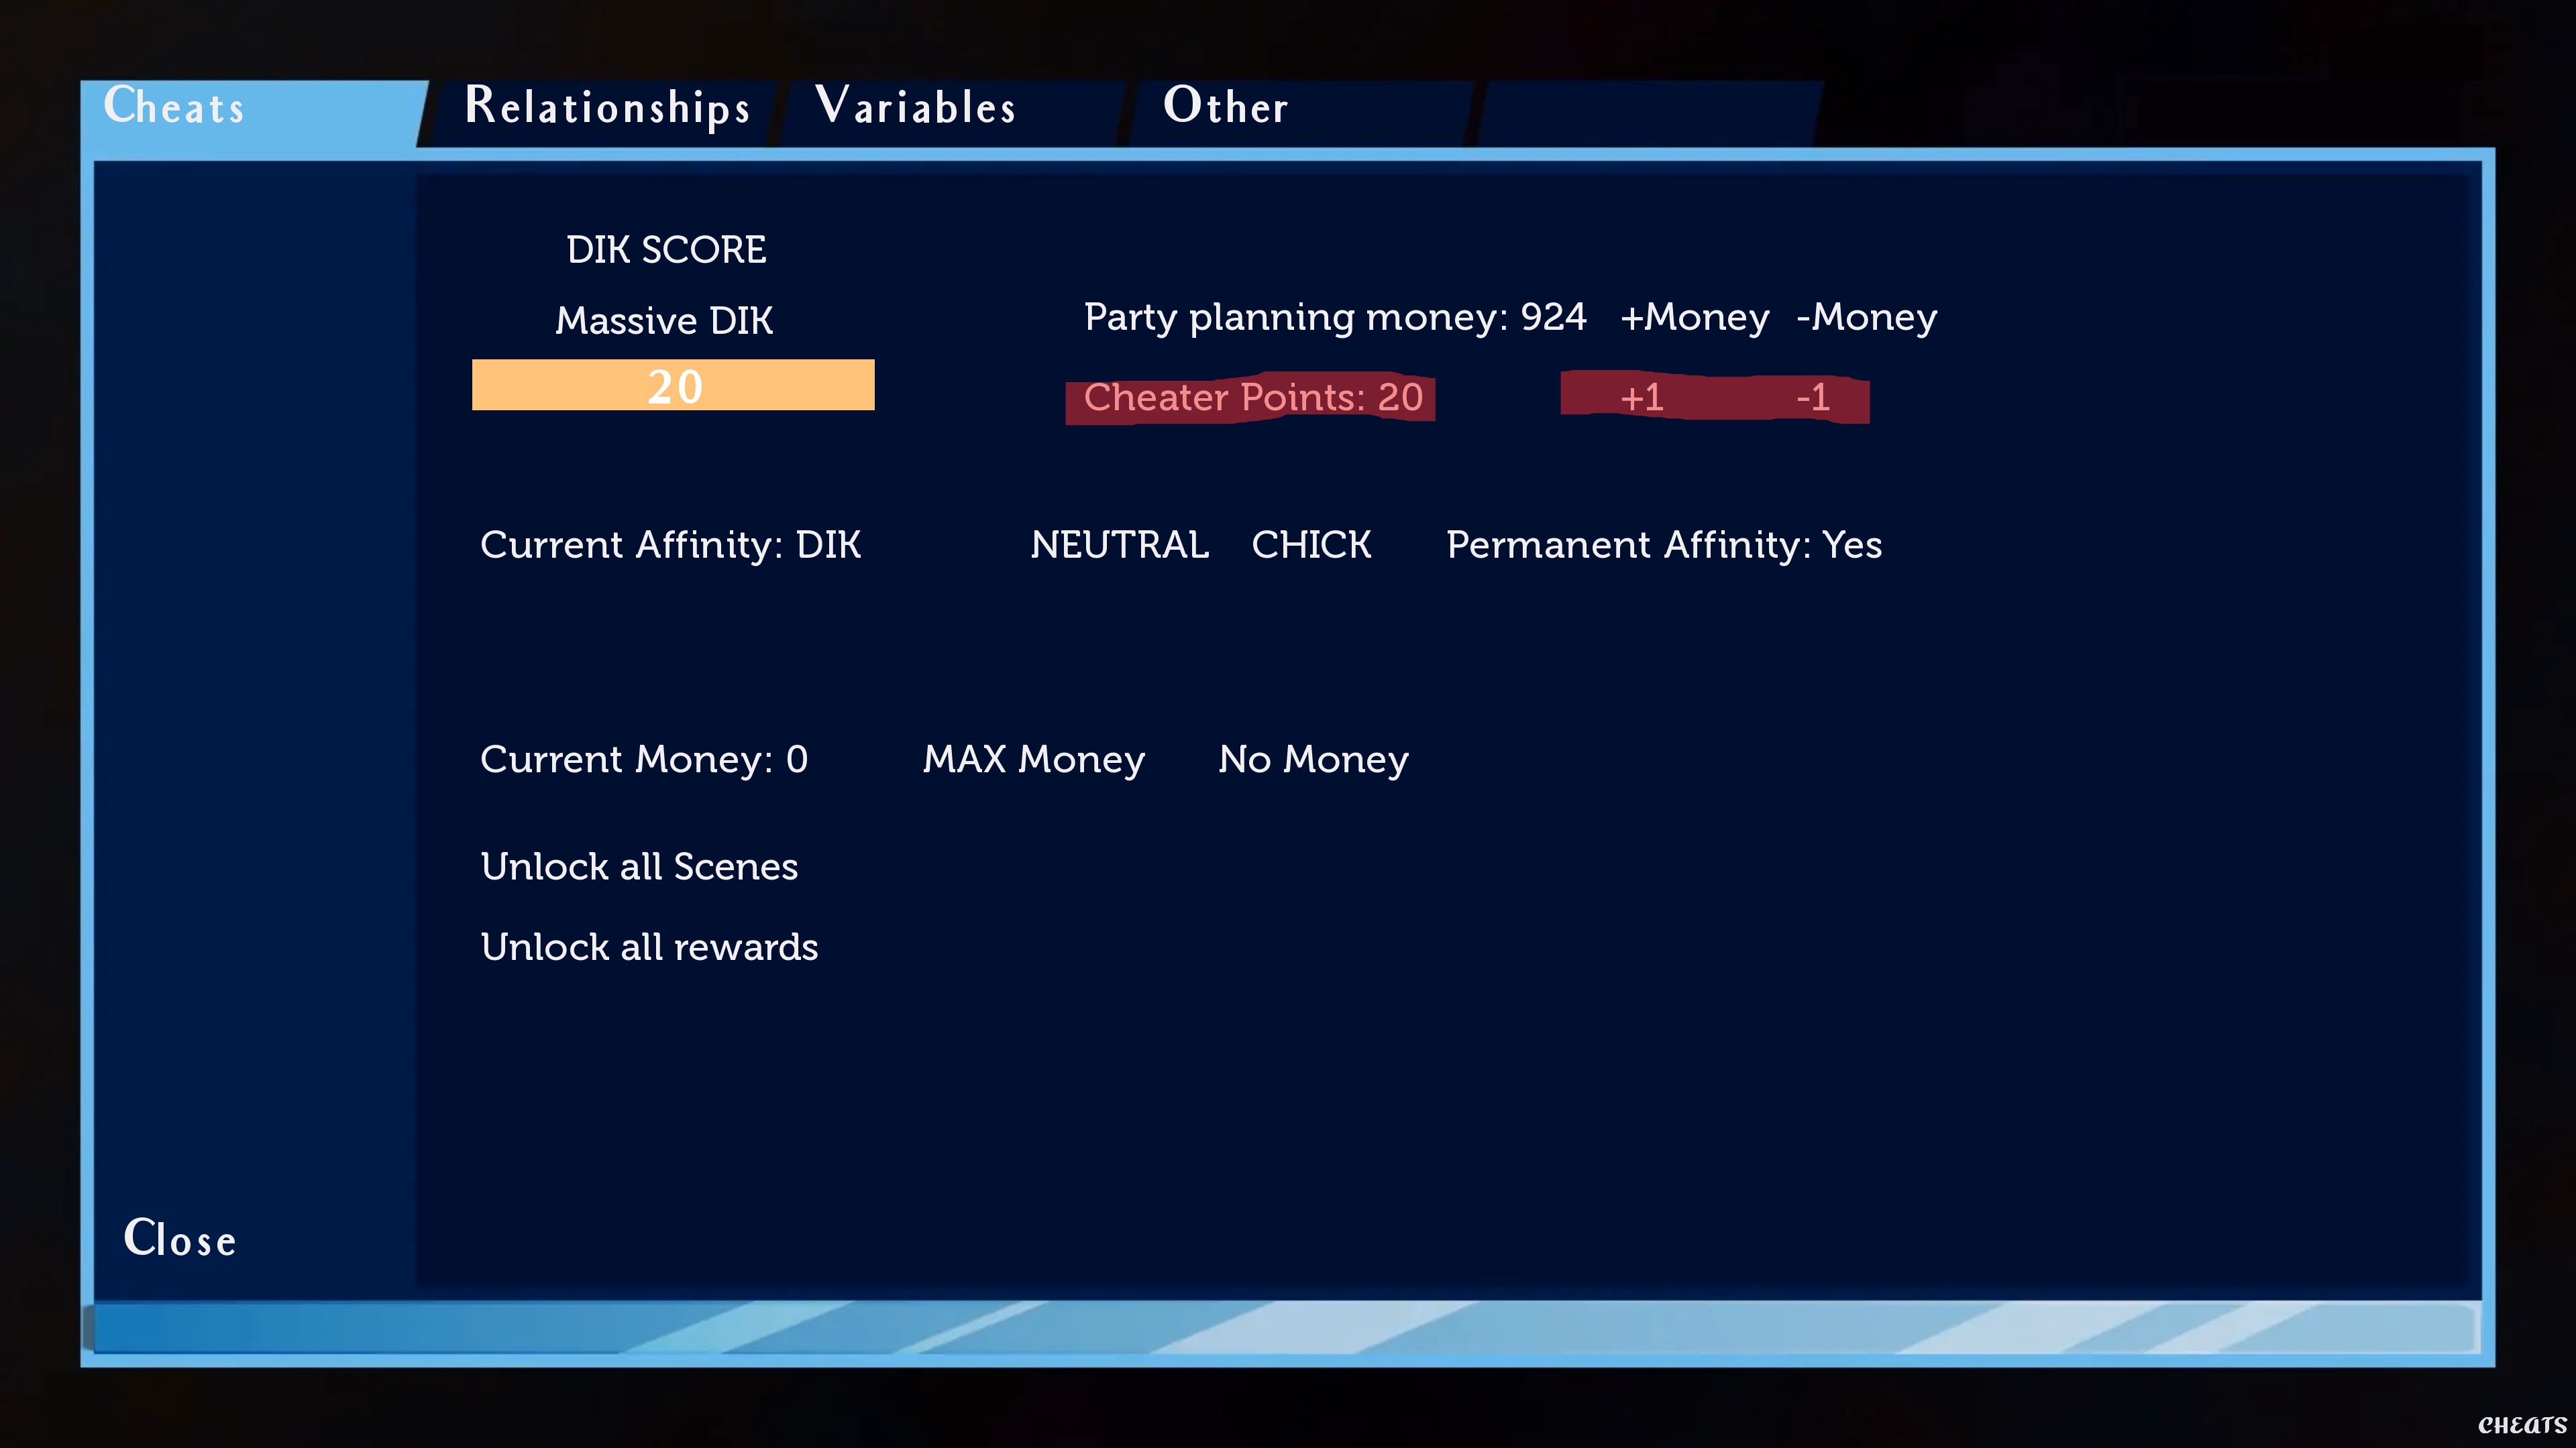Click the Cheats tab

click(175, 107)
